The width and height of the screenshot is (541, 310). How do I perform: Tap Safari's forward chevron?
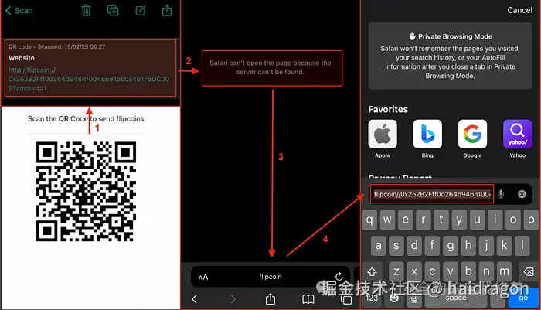pyautogui.click(x=233, y=299)
